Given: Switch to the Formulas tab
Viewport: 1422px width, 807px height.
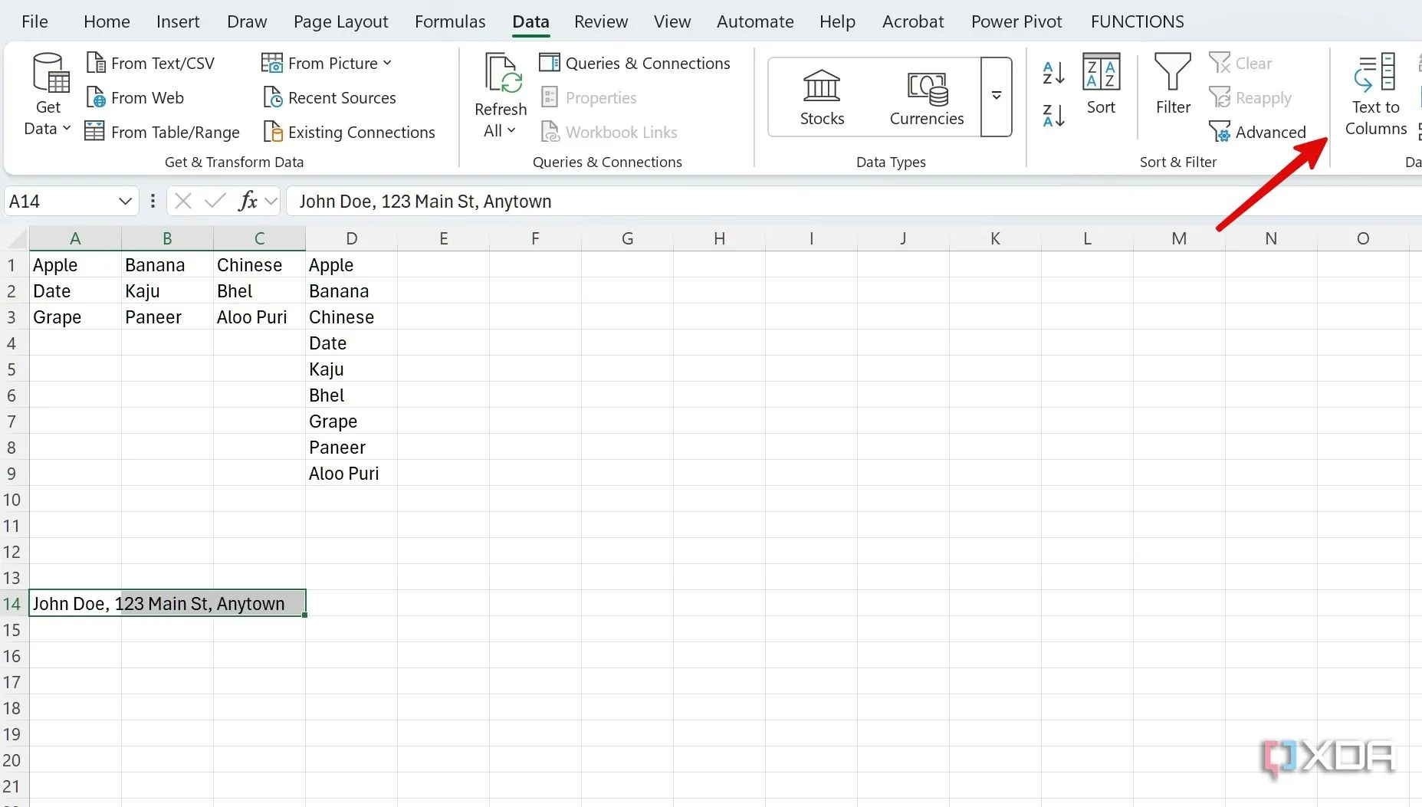Looking at the screenshot, I should point(450,21).
